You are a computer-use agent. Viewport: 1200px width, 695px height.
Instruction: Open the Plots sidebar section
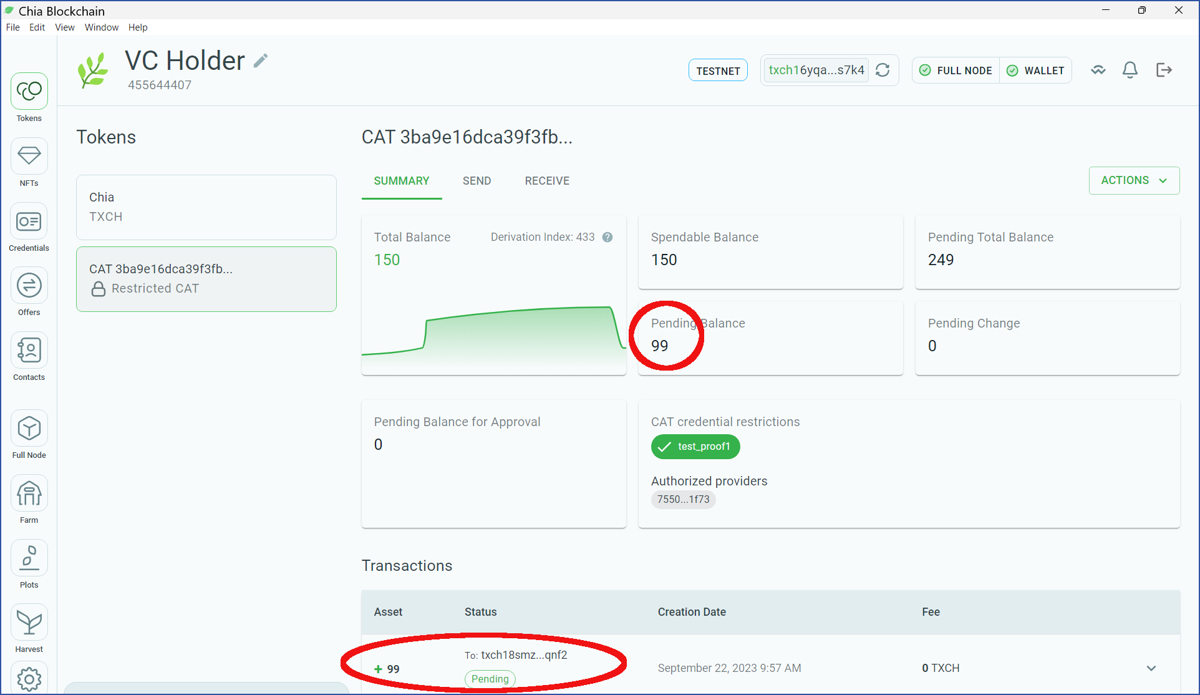pos(29,565)
